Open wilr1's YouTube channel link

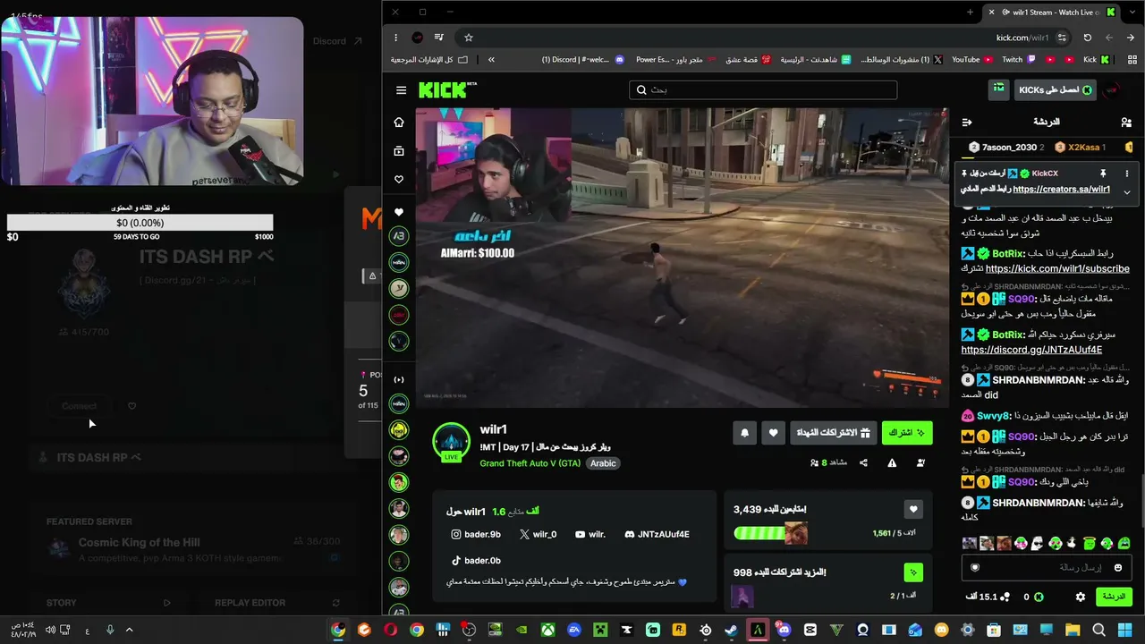pos(590,534)
